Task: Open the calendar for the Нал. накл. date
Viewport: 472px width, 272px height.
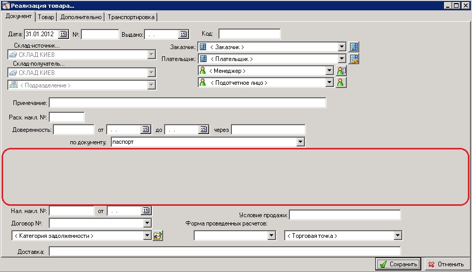Action: pos(146,211)
